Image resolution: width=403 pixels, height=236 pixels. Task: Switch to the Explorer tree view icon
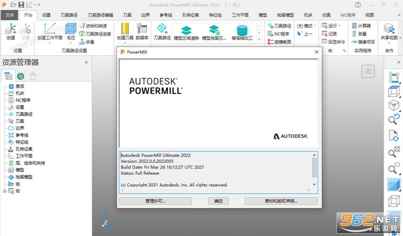[x=8, y=76]
